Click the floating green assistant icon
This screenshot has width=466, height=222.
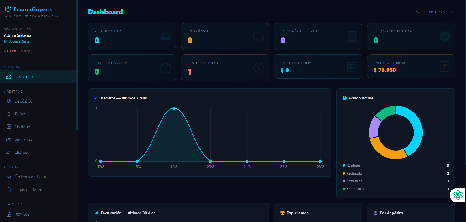[x=458, y=196]
